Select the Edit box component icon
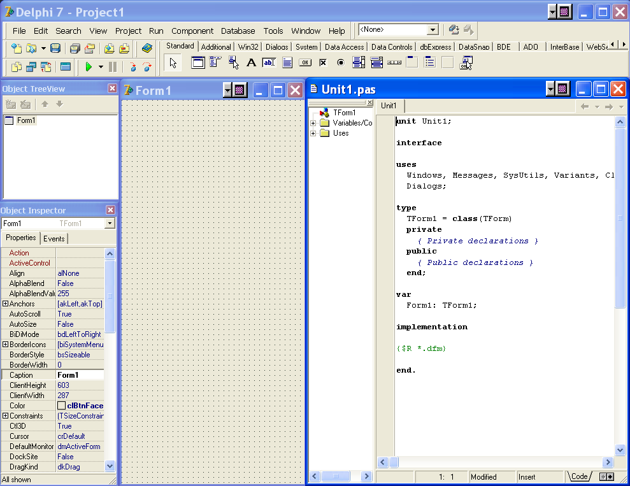The height and width of the screenshot is (486, 630). [x=269, y=62]
